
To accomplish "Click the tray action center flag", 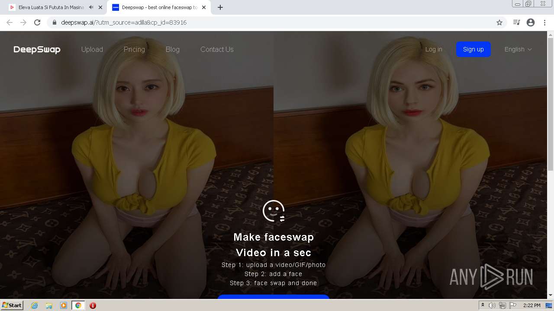I will 513,305.
